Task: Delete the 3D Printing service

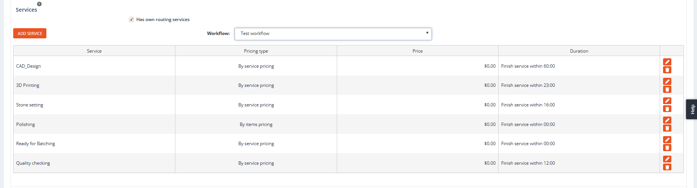Action: tap(667, 89)
